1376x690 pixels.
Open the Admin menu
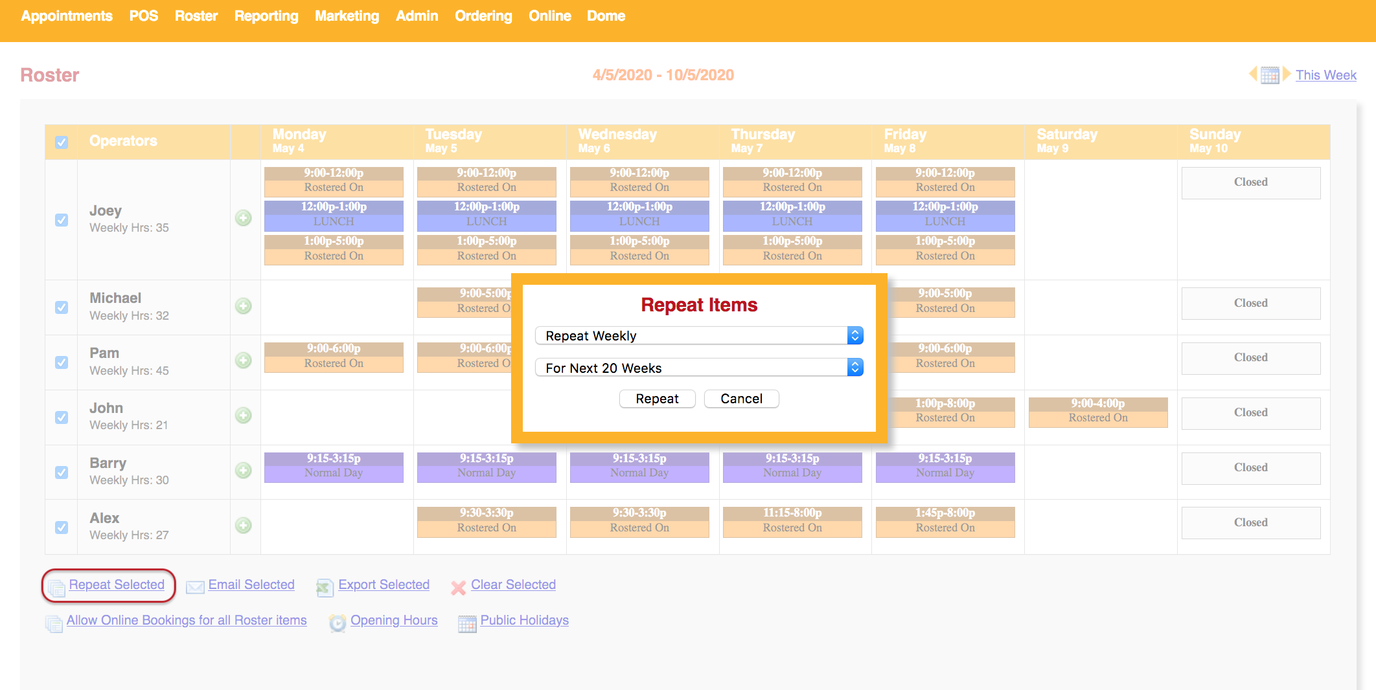tap(417, 16)
